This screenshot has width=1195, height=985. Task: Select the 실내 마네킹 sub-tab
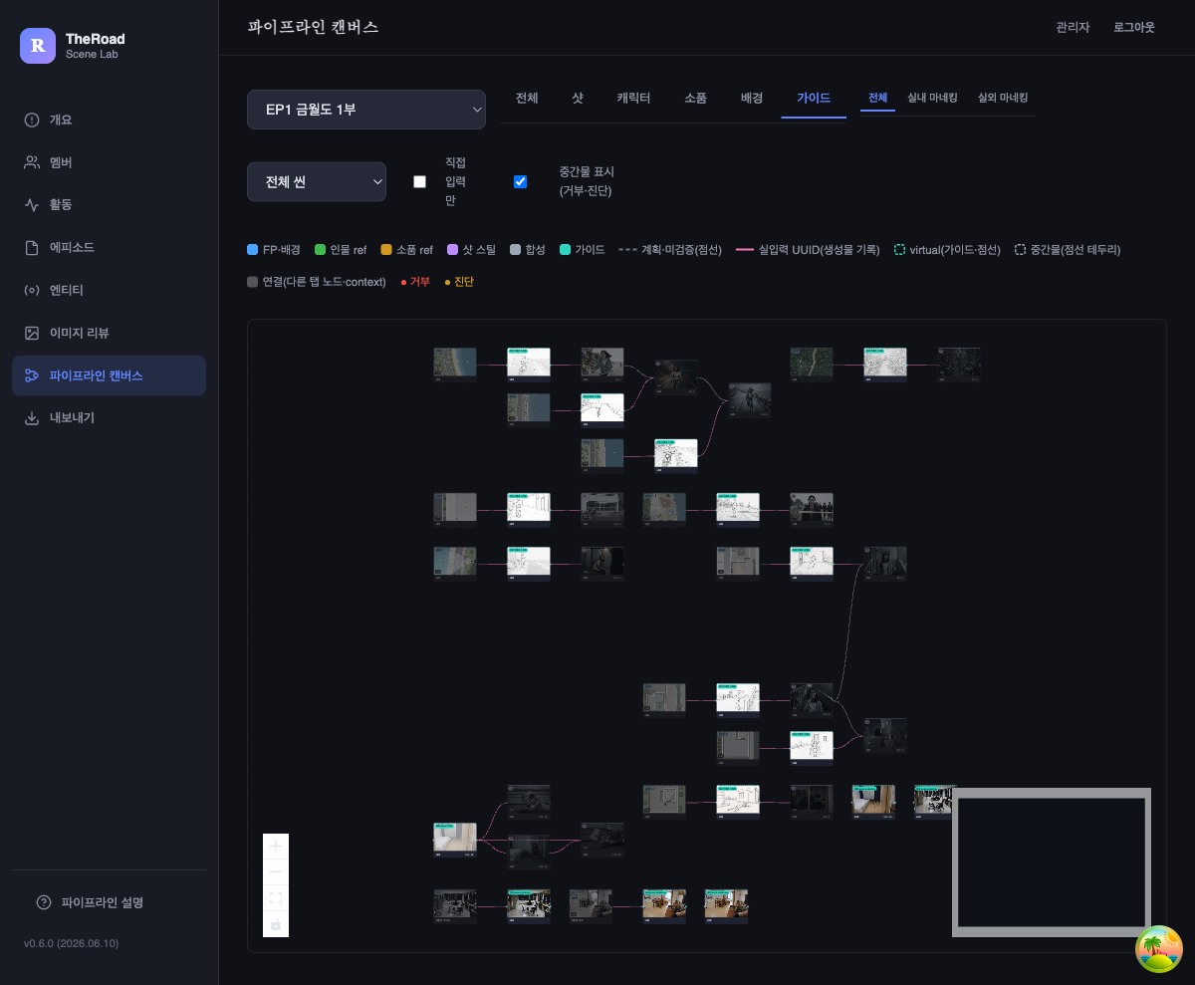click(x=932, y=98)
